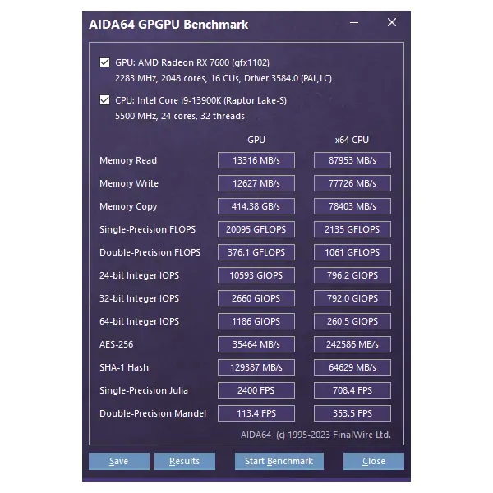Viewport: 493px width, 493px height.
Task: Click the 64-bit Integer IOPS label
Action: click(x=140, y=321)
